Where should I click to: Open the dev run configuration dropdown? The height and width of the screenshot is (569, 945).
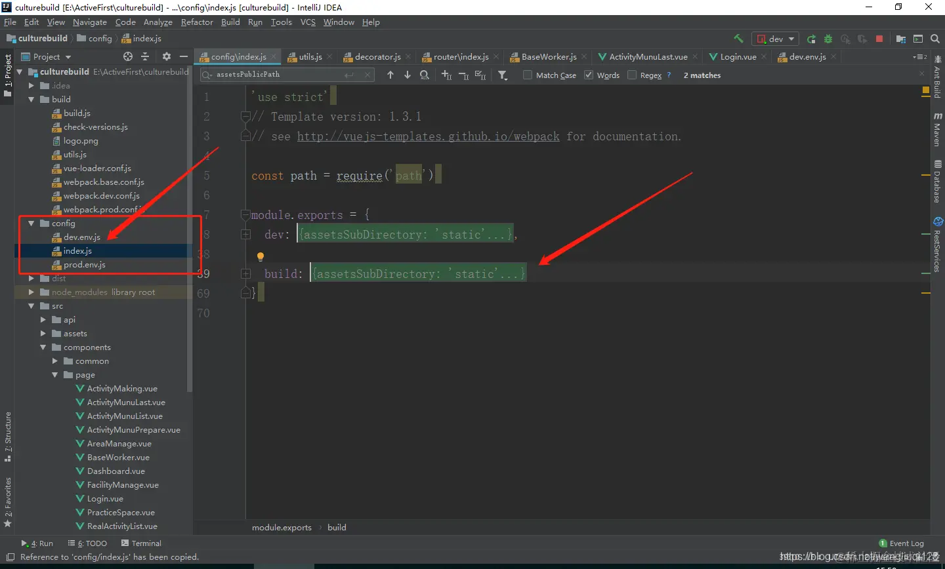pyautogui.click(x=776, y=39)
